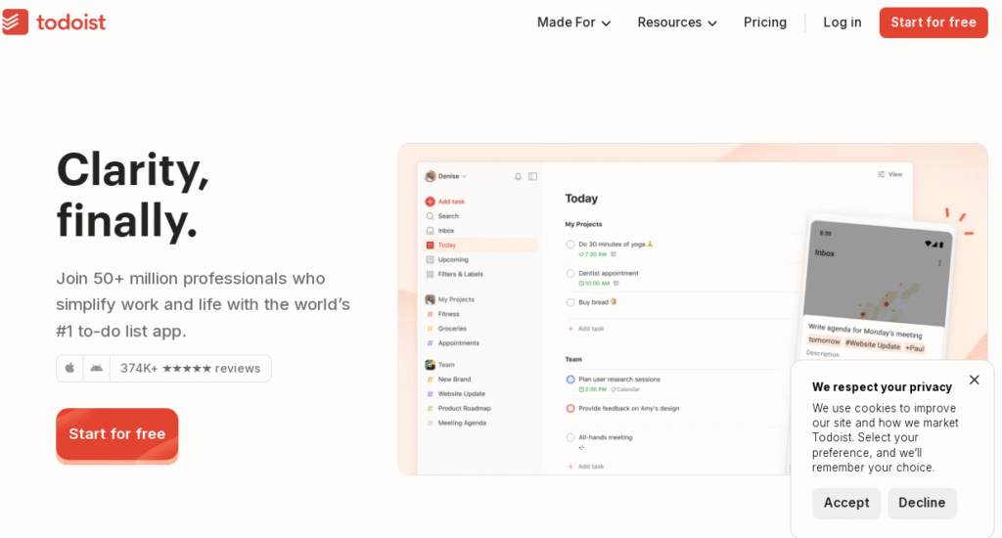Click the Android icon beside the reviews
1002x538 pixels.
(97, 368)
